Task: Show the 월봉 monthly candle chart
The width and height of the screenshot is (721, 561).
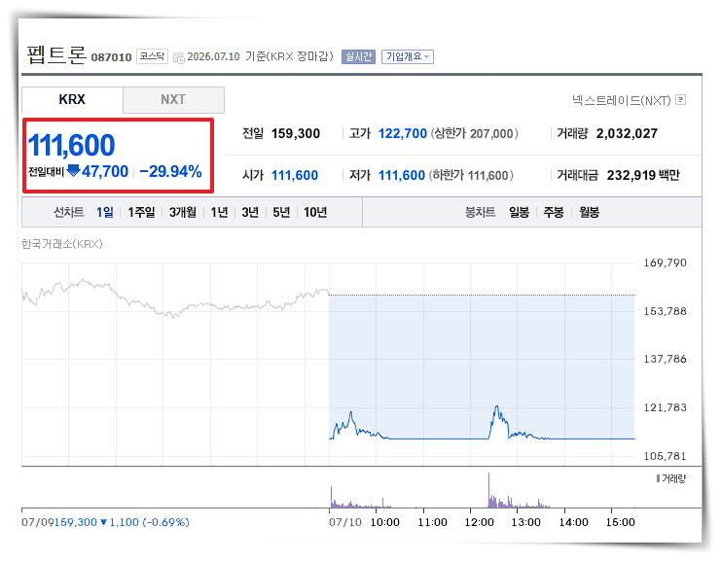Action: (589, 212)
